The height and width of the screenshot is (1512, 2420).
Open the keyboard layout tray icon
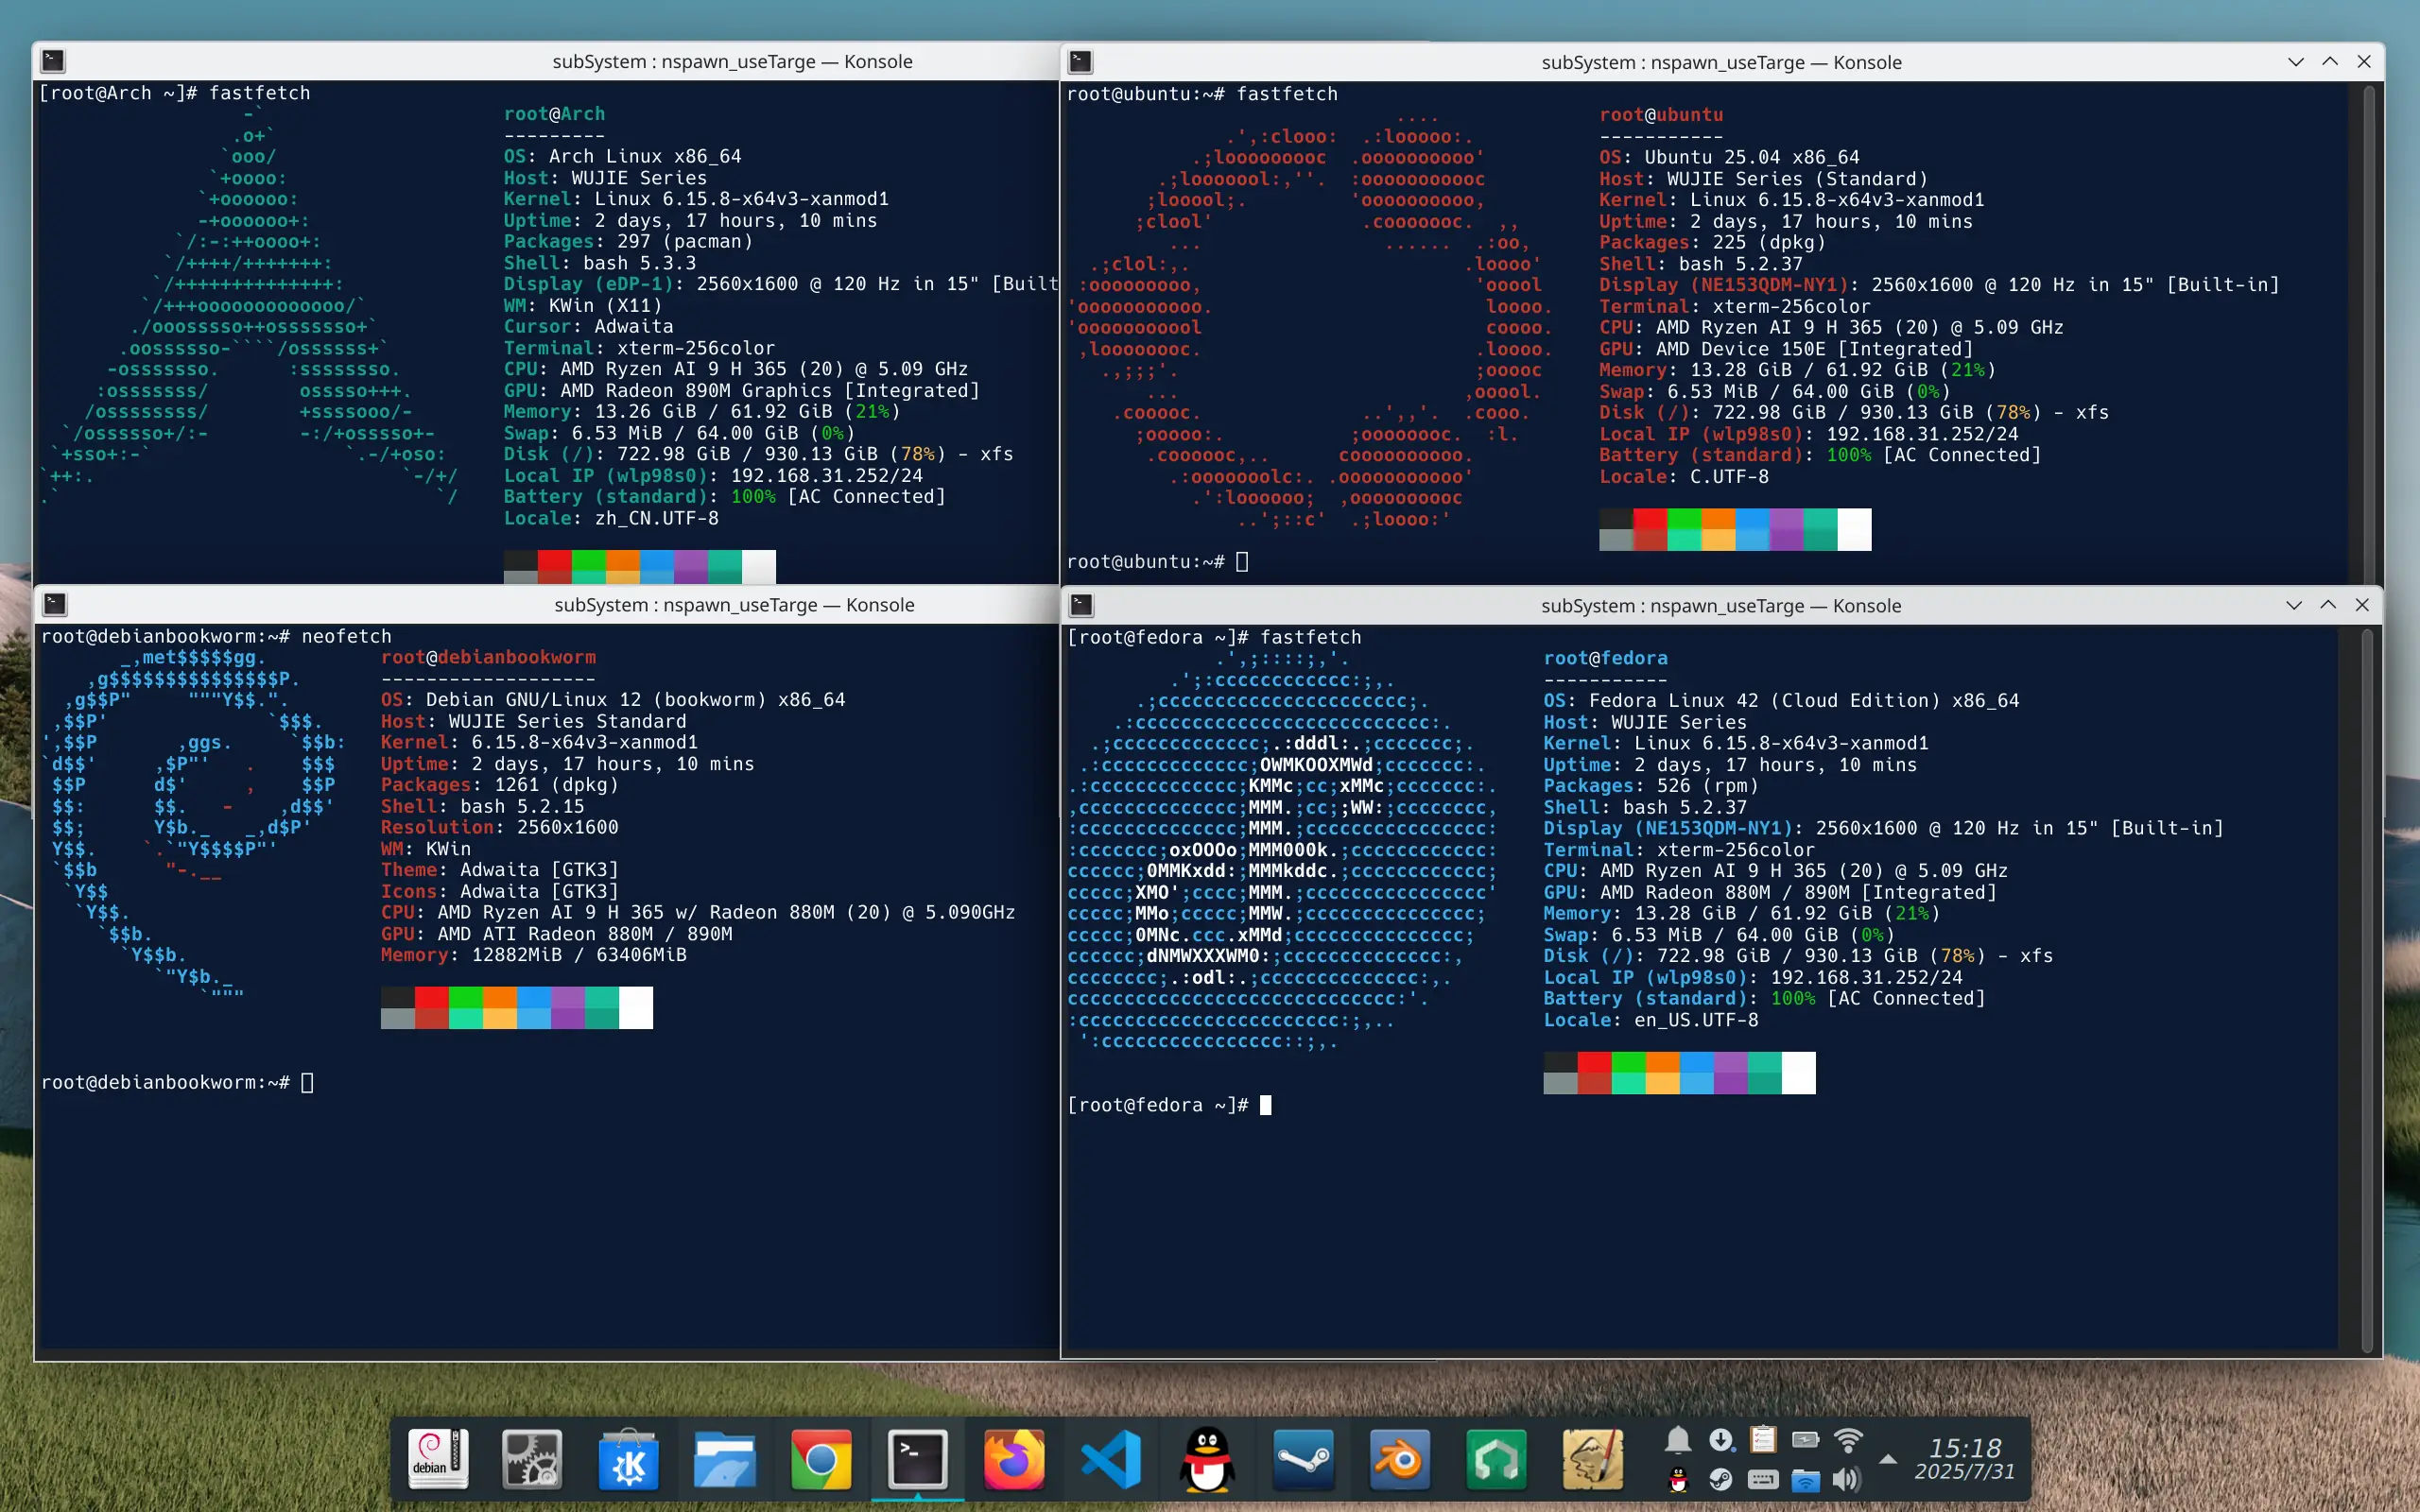point(1763,1479)
